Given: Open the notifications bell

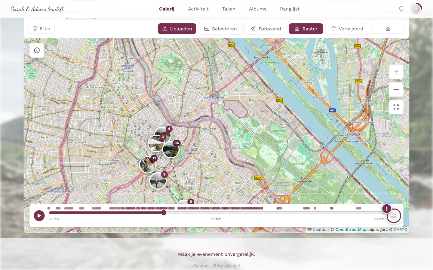Looking at the screenshot, I should click(x=401, y=9).
